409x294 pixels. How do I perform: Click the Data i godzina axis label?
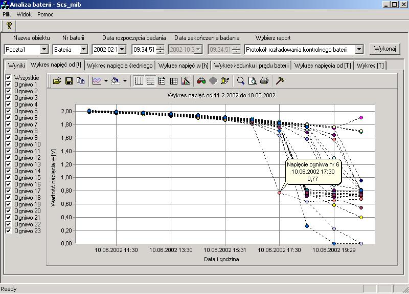point(221,260)
